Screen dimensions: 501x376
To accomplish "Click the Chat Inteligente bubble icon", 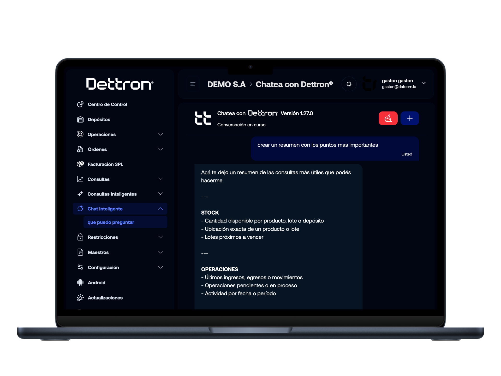I will click(x=80, y=209).
